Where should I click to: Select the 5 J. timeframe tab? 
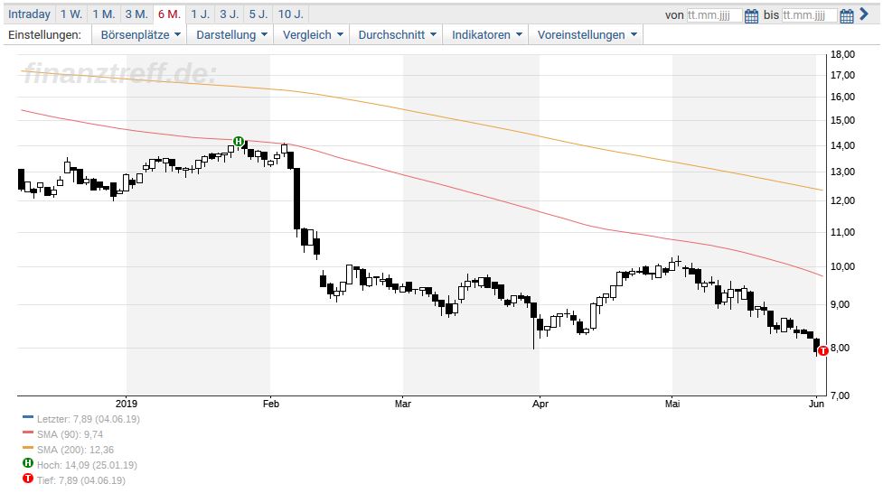coord(258,14)
